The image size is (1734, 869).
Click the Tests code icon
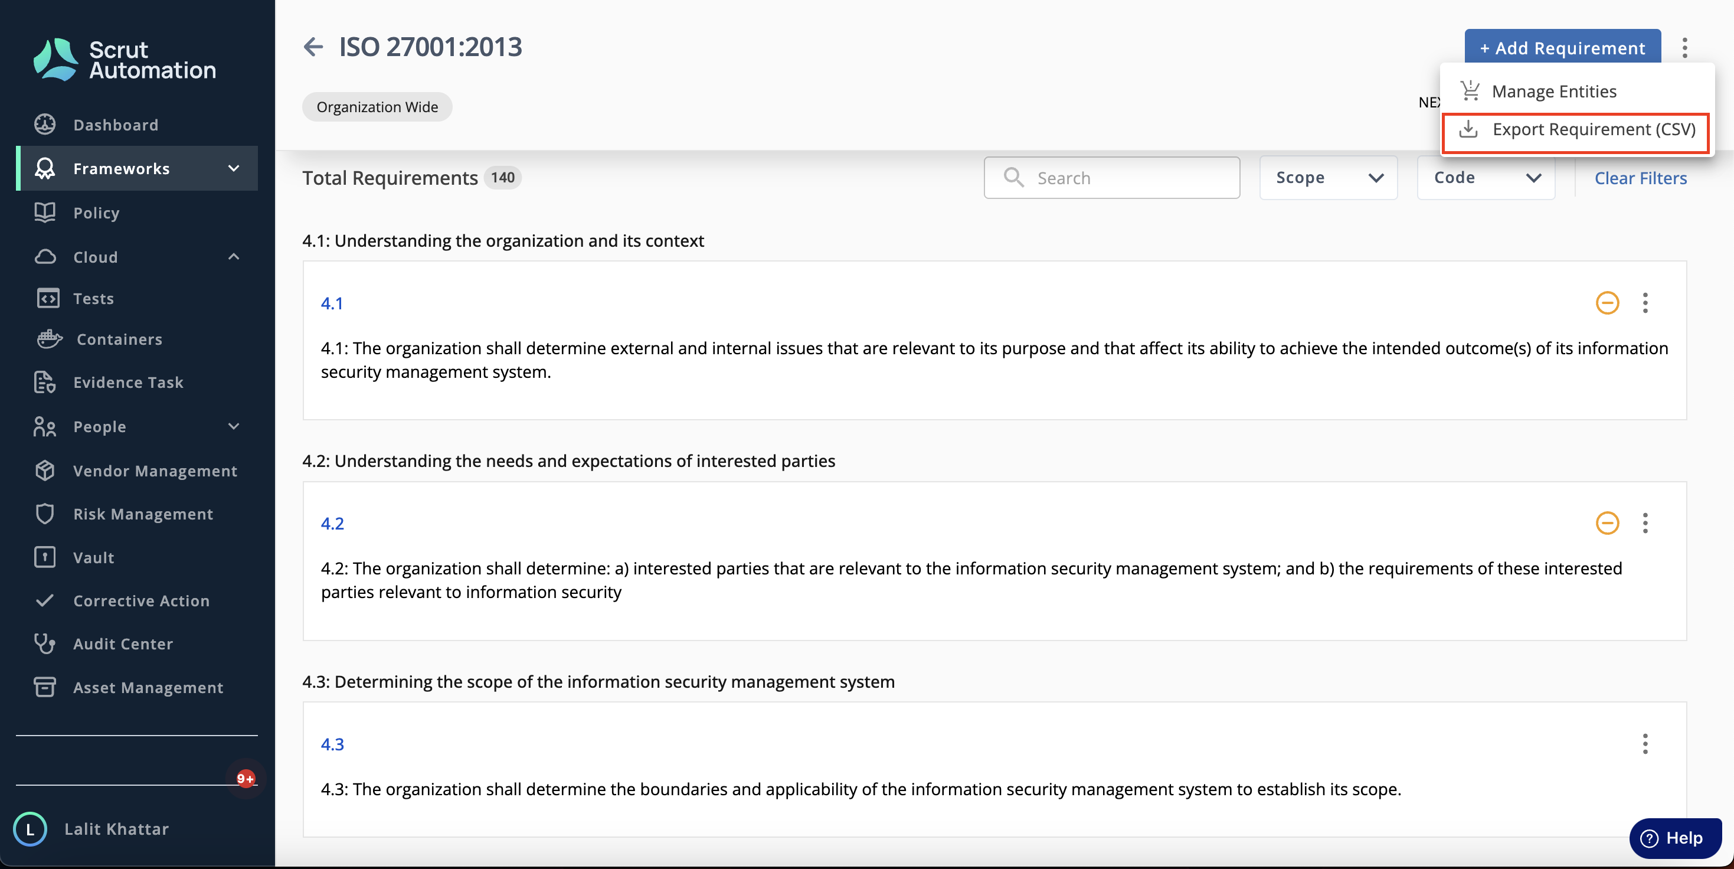48,298
